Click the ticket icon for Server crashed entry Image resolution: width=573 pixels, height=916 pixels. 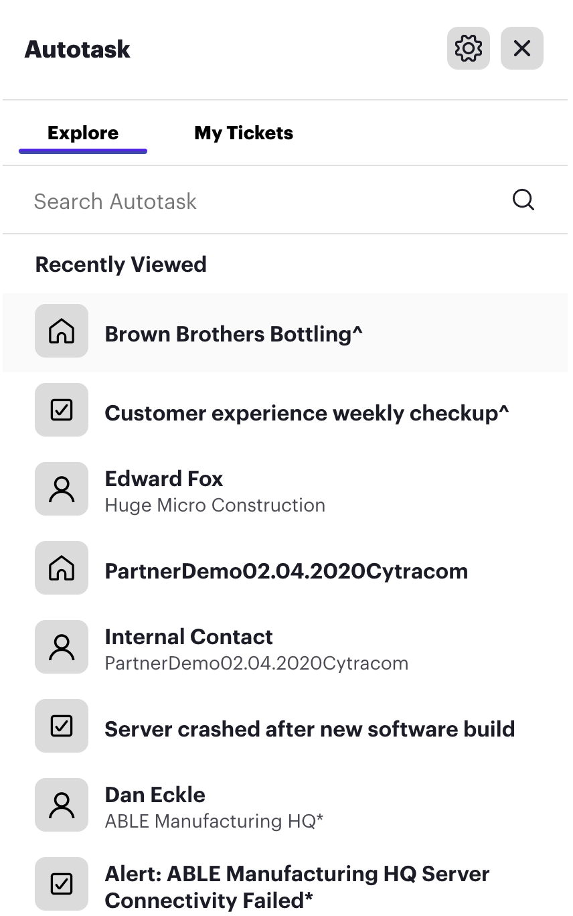pos(62,726)
